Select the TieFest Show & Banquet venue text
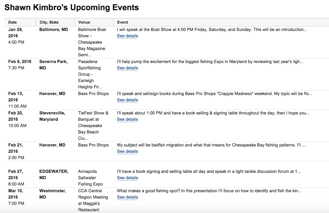 [x=93, y=125]
